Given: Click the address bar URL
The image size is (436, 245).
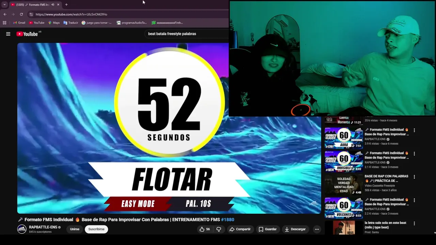Looking at the screenshot, I should point(71,14).
